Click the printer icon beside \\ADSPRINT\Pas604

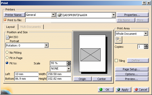(x=60, y=15)
